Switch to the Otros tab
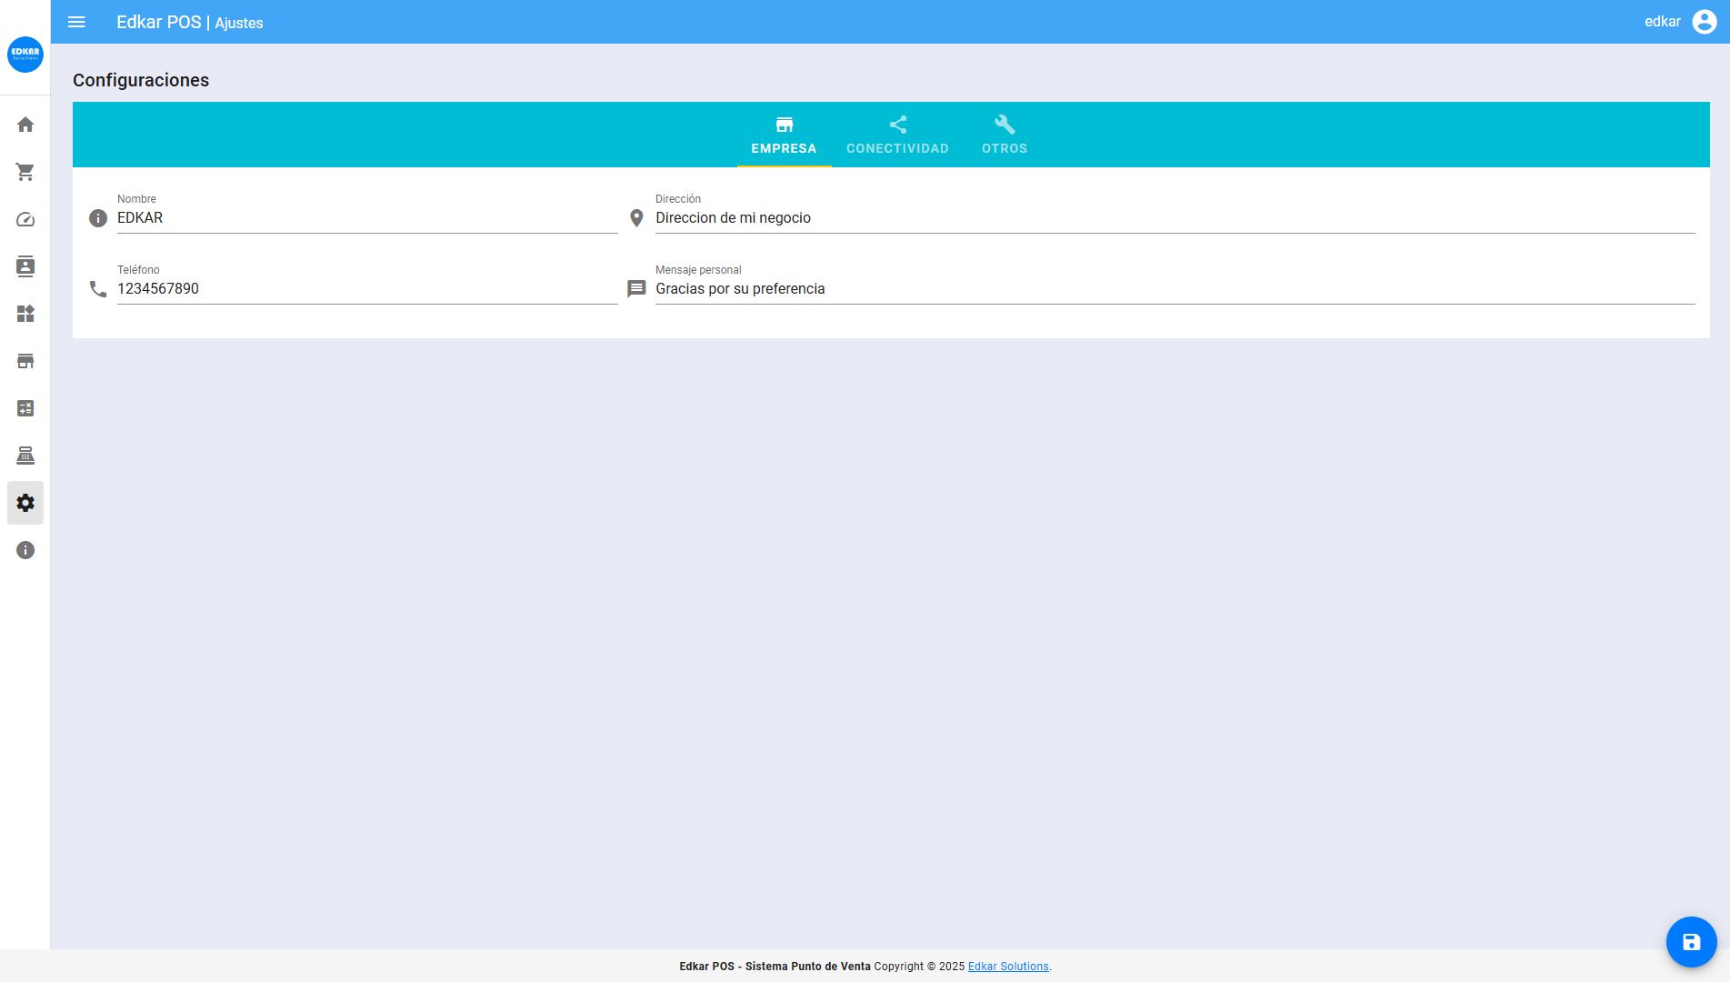This screenshot has width=1730, height=982. tap(1004, 135)
